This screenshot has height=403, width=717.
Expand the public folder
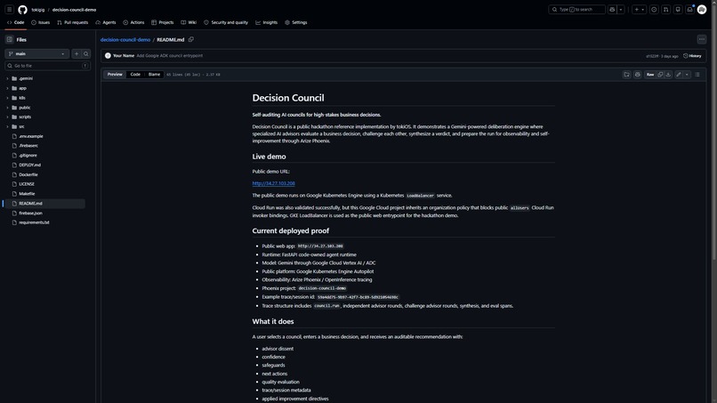click(x=7, y=108)
